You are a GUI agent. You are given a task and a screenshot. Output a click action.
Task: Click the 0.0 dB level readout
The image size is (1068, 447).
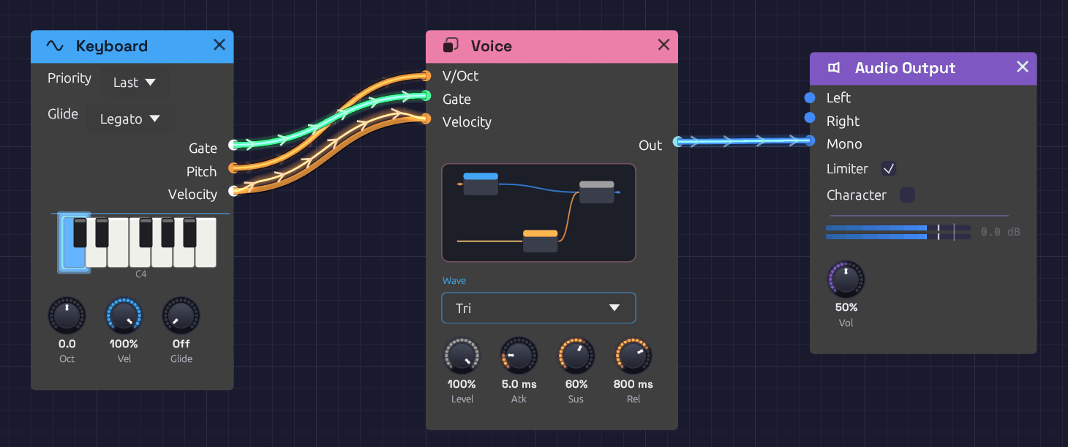(1000, 232)
